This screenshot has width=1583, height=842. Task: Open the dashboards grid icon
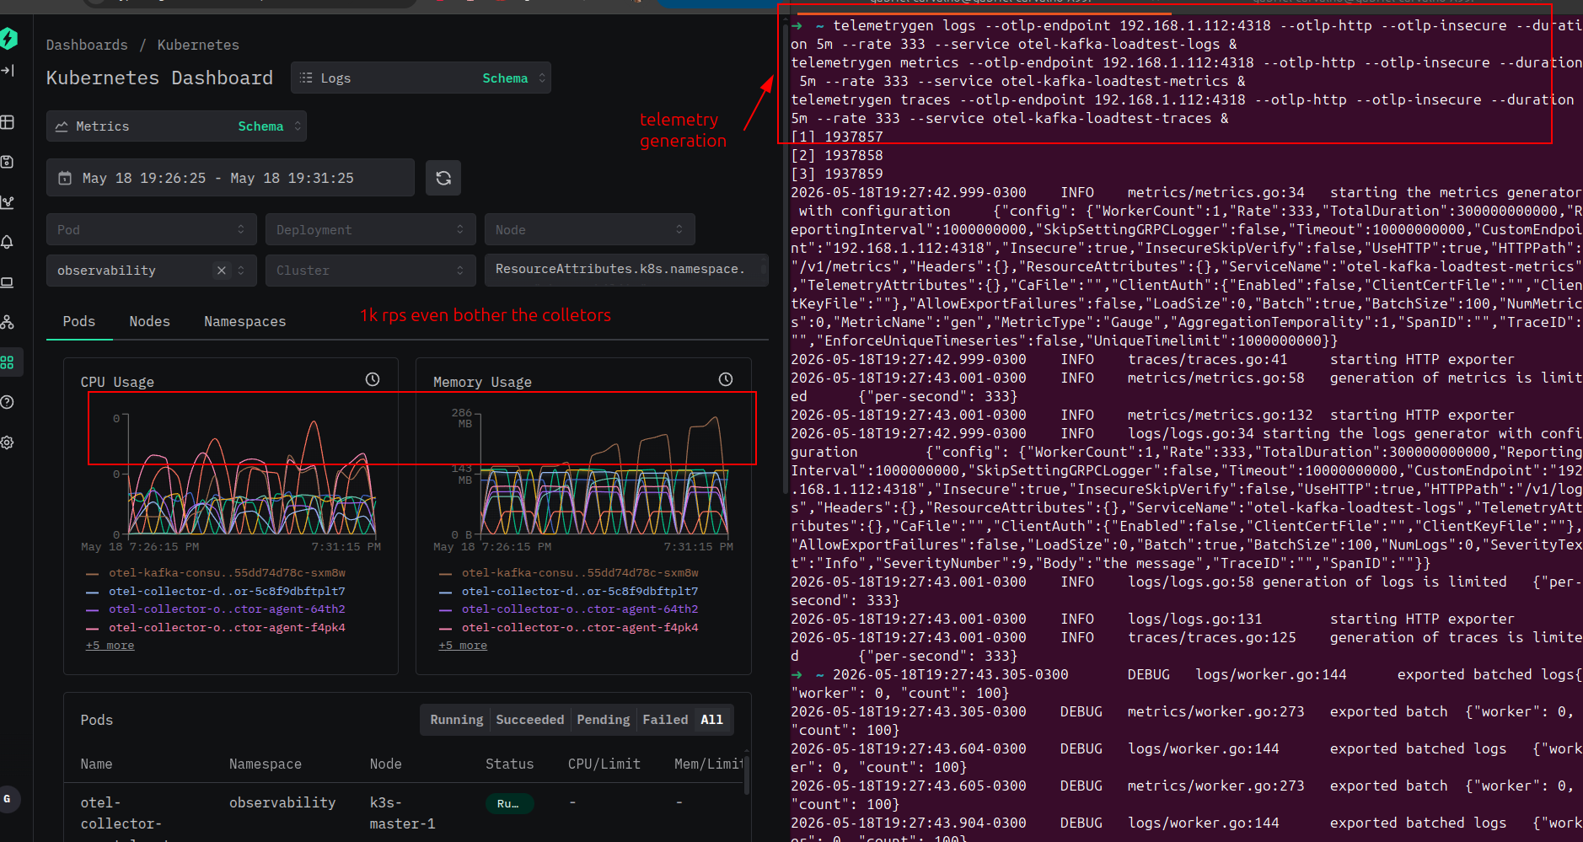[x=8, y=362]
